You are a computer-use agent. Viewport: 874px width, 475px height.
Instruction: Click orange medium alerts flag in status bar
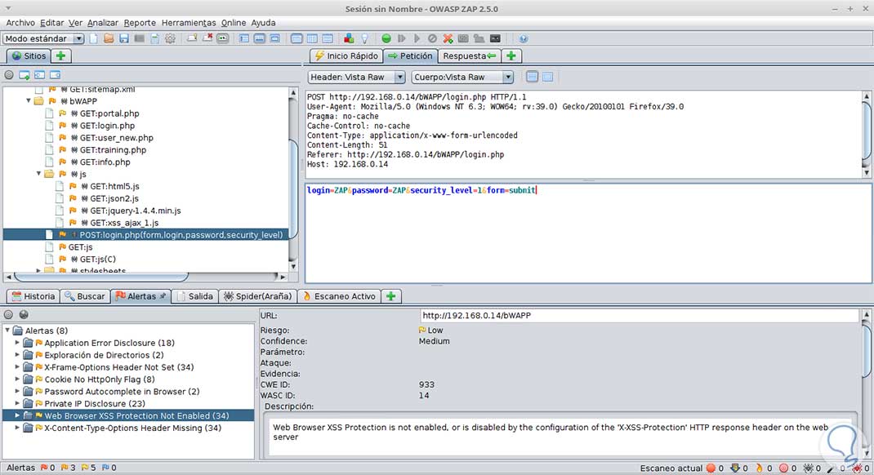(68, 468)
